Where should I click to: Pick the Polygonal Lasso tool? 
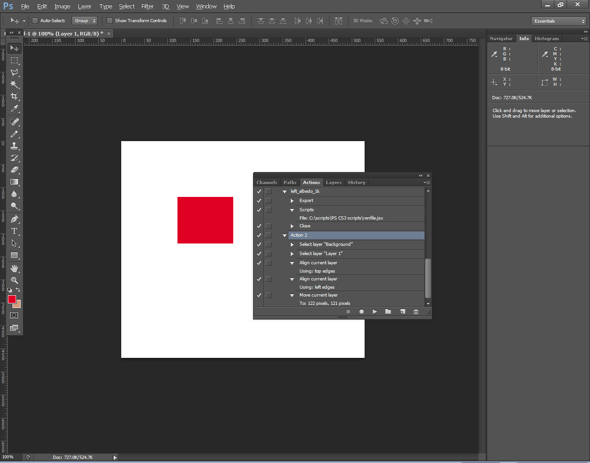[x=14, y=72]
